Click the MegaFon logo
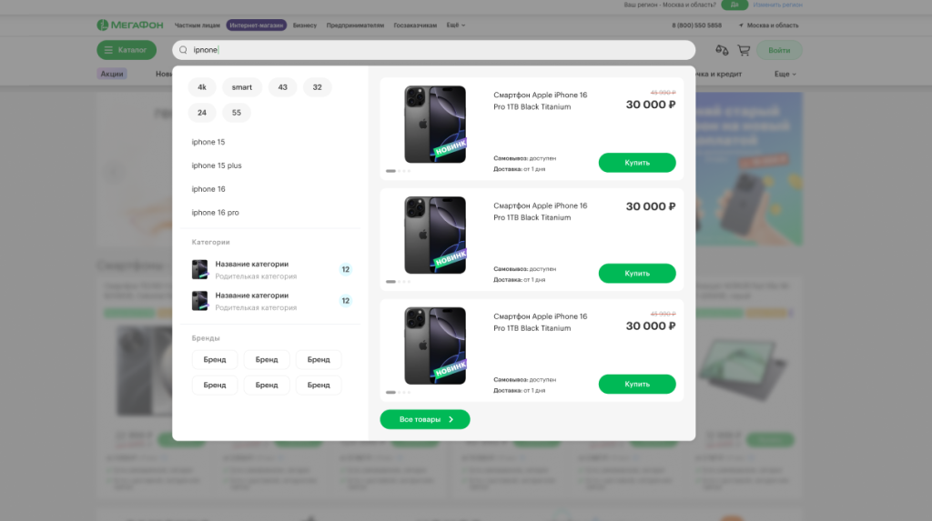 click(130, 25)
